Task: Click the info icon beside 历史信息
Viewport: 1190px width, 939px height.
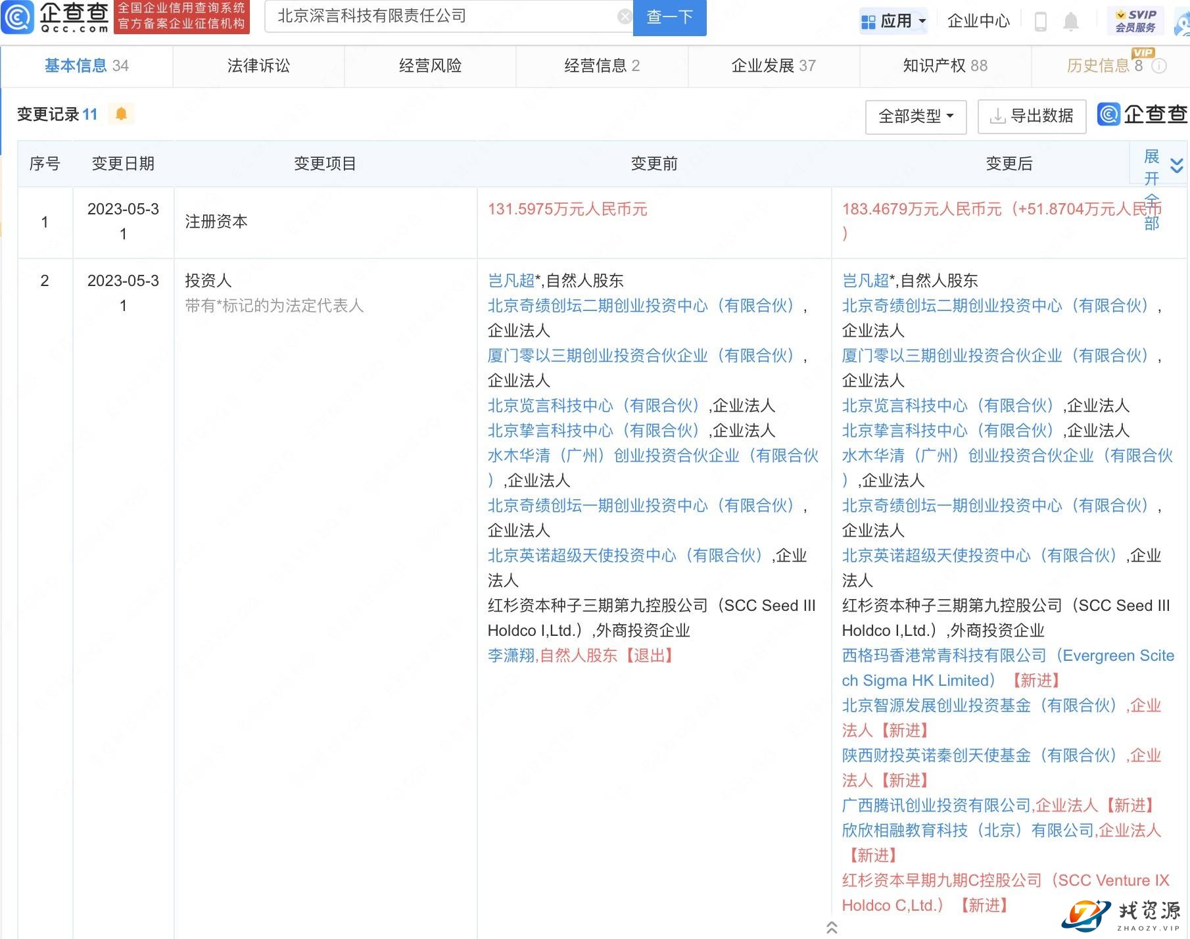Action: coord(1159,66)
